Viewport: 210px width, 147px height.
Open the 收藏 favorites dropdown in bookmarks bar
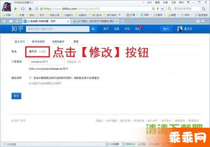point(8,15)
